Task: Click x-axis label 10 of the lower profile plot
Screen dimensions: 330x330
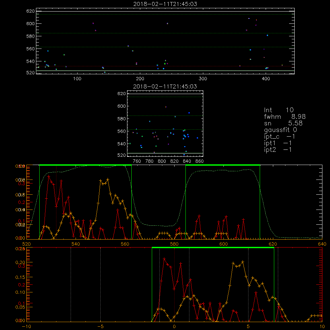Action: click(x=322, y=327)
